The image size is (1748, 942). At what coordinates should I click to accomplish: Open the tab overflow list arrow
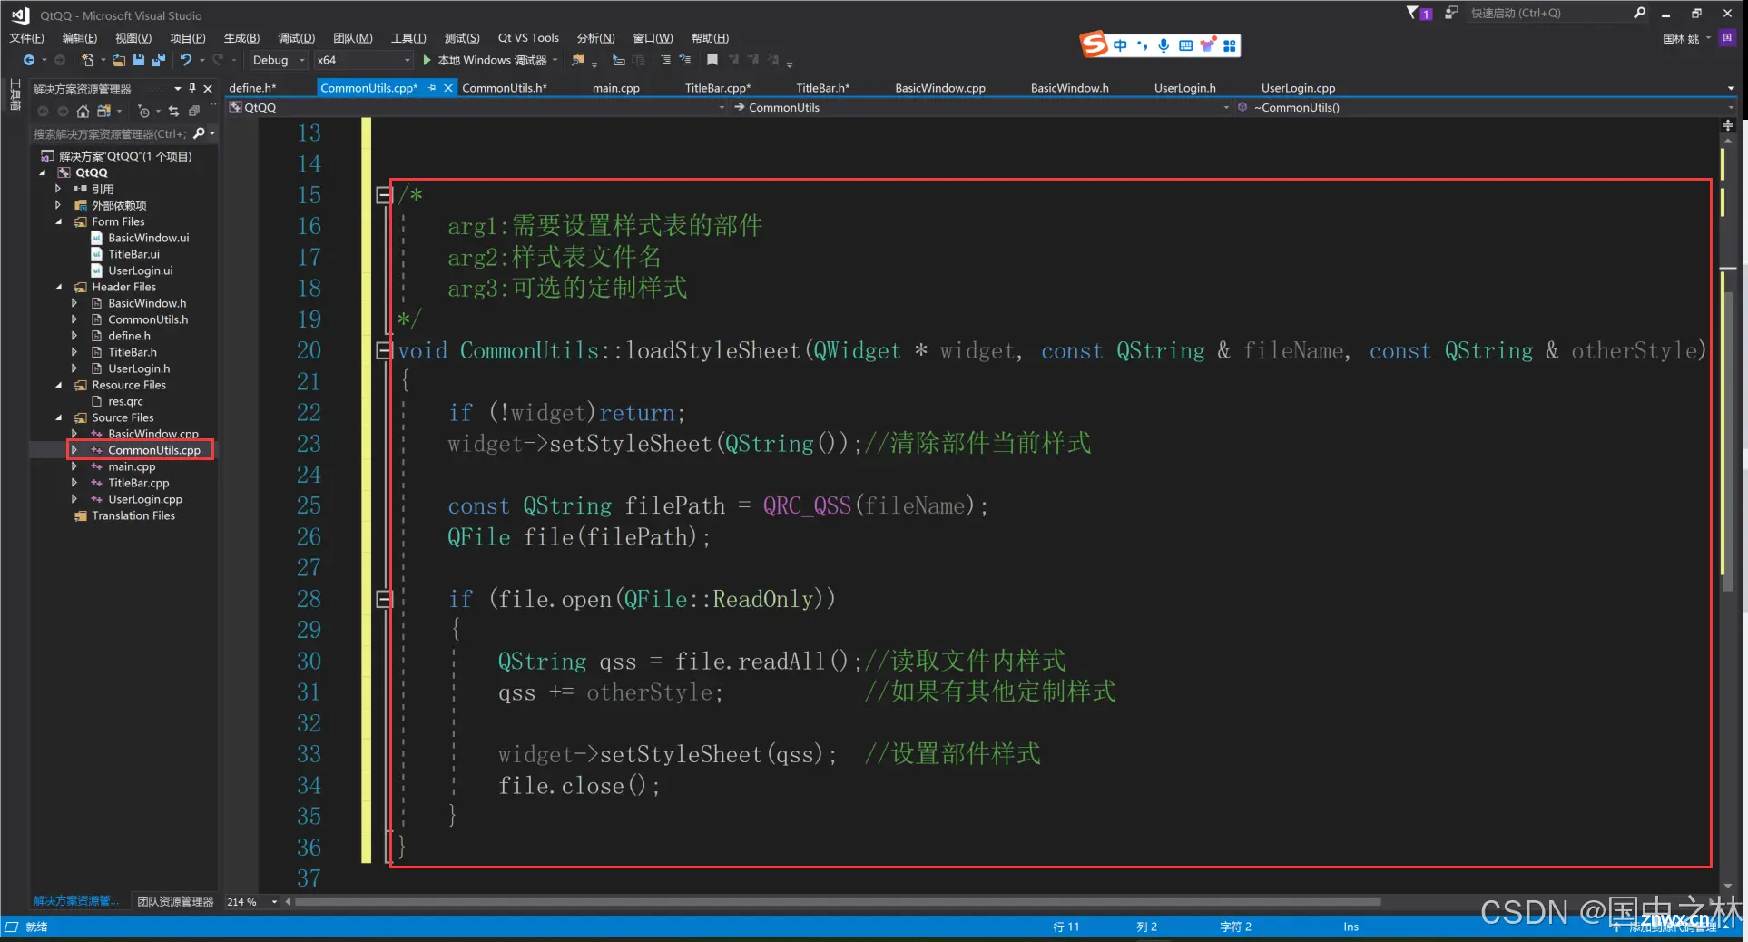click(1731, 88)
